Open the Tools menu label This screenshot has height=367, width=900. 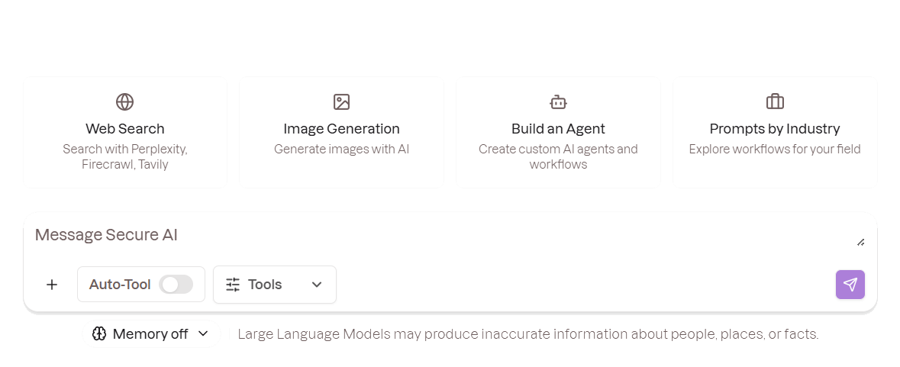265,285
